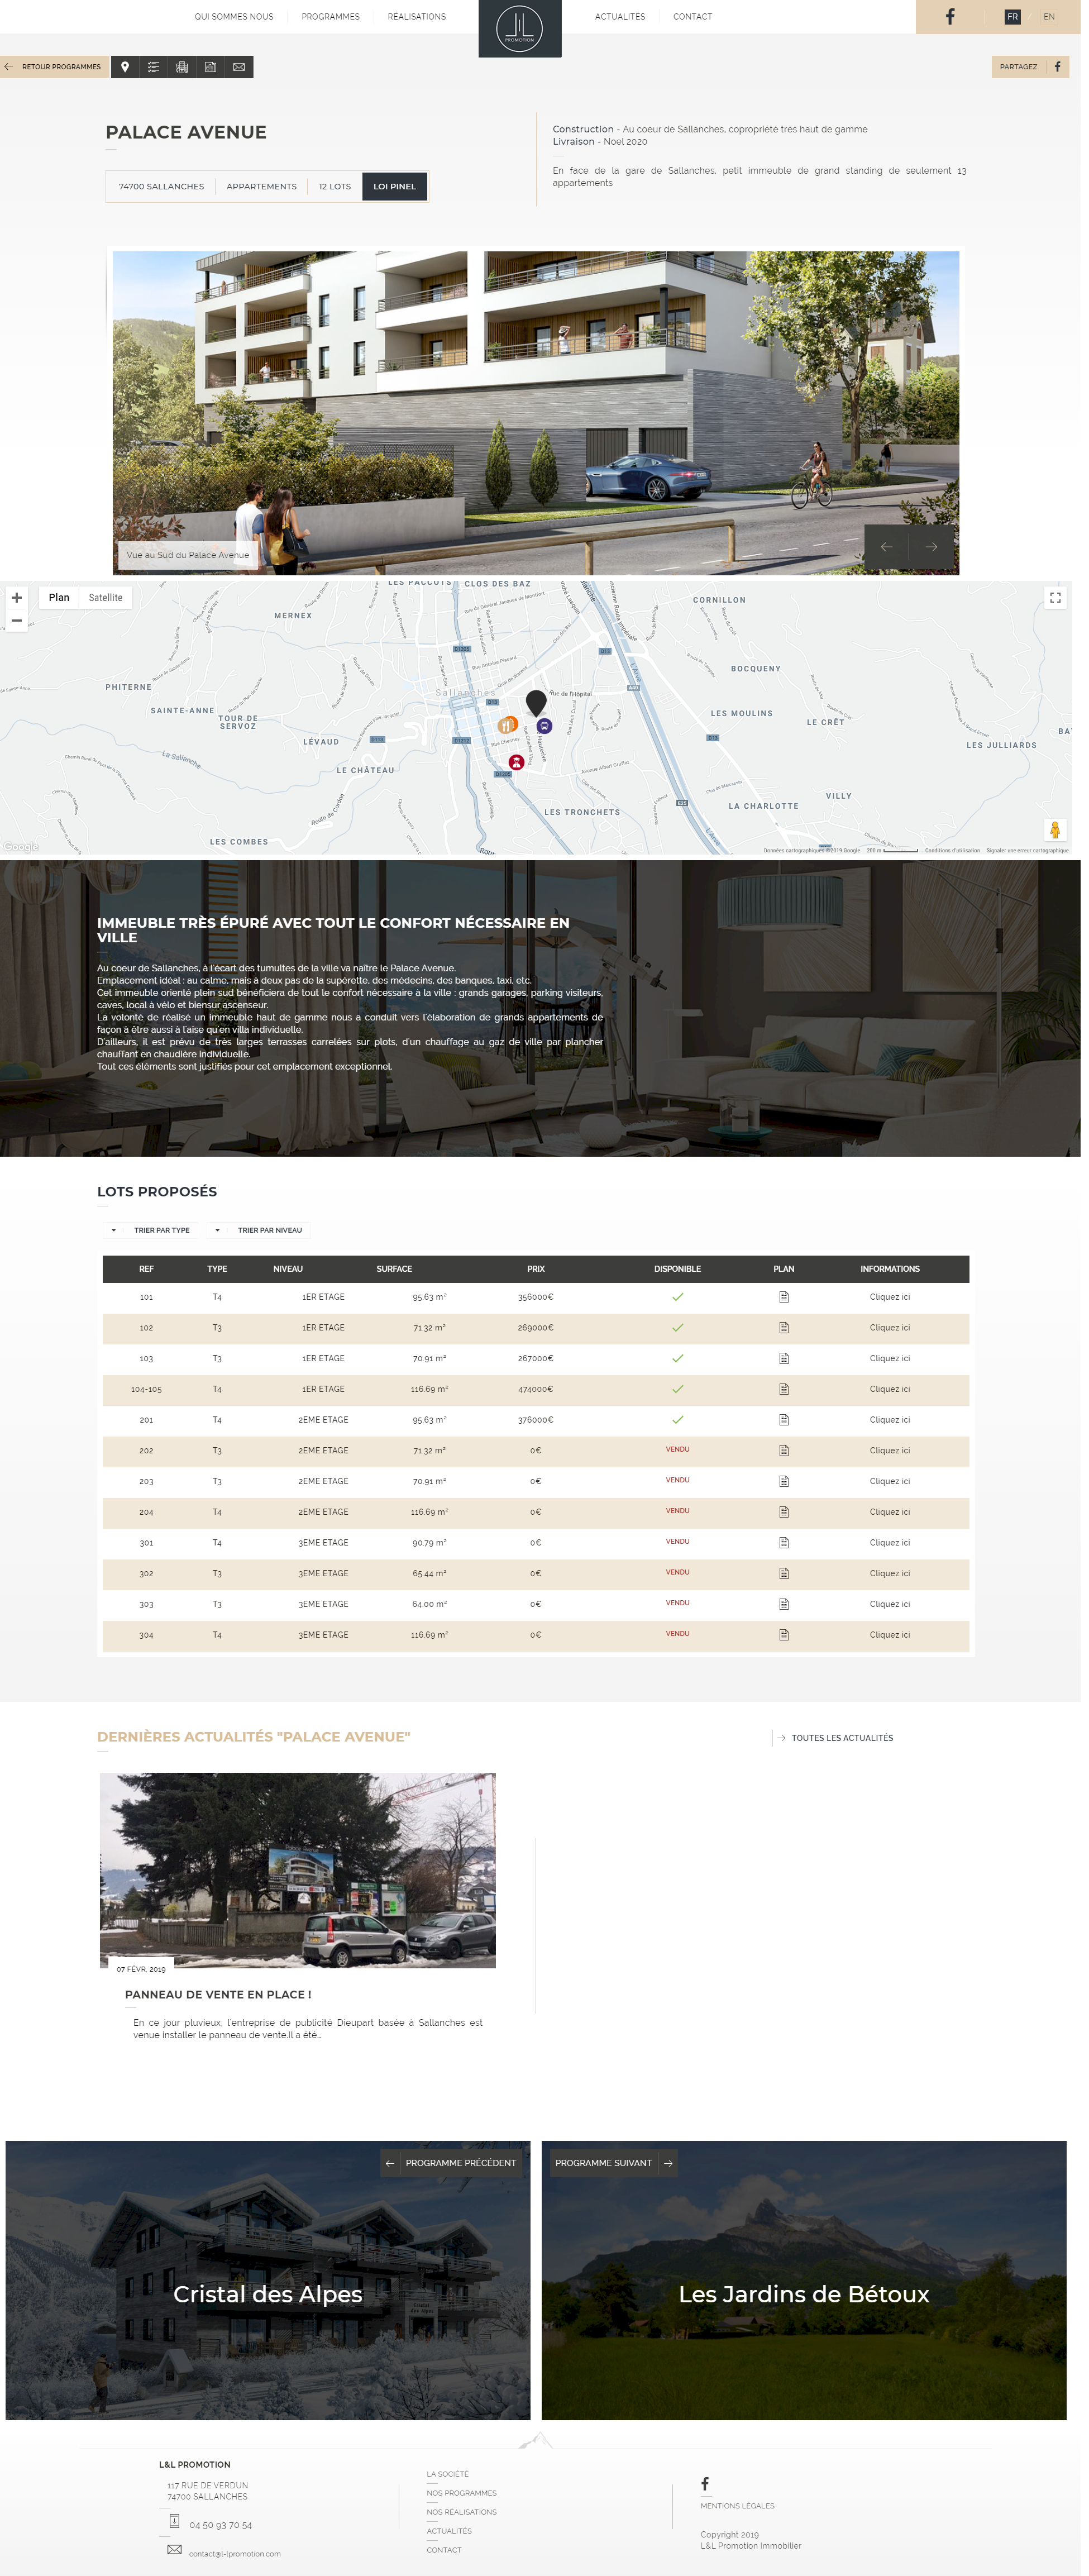This screenshot has height=2576, width=1089.
Task: Click the building icon in toolbar
Action: pos(182,67)
